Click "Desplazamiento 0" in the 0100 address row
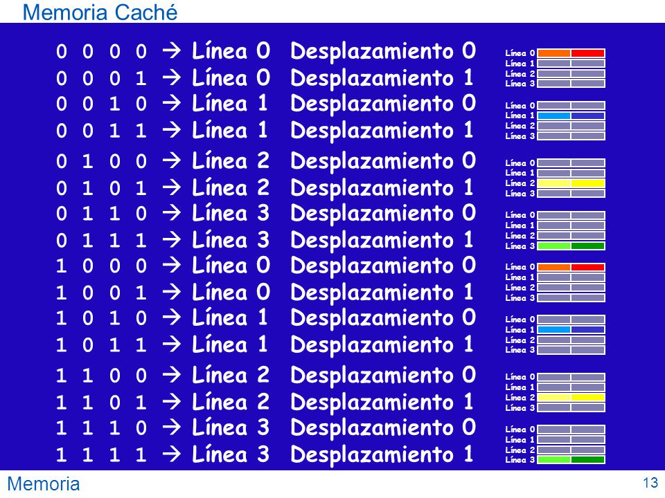Screen dimensions: 665x498 pyautogui.click(x=383, y=162)
